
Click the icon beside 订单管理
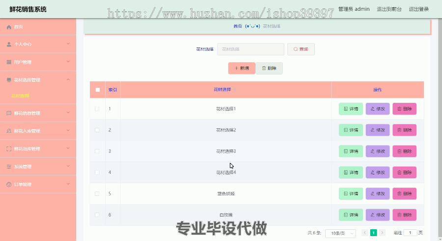tap(9, 185)
